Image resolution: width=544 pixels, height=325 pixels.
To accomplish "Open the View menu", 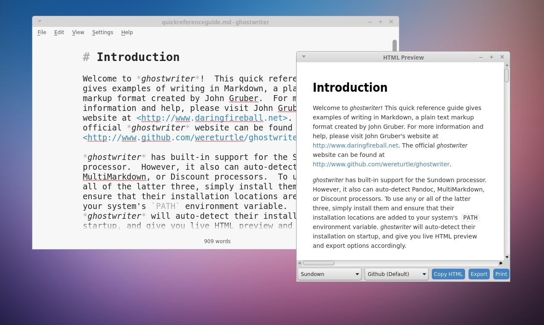I will 78,32.
